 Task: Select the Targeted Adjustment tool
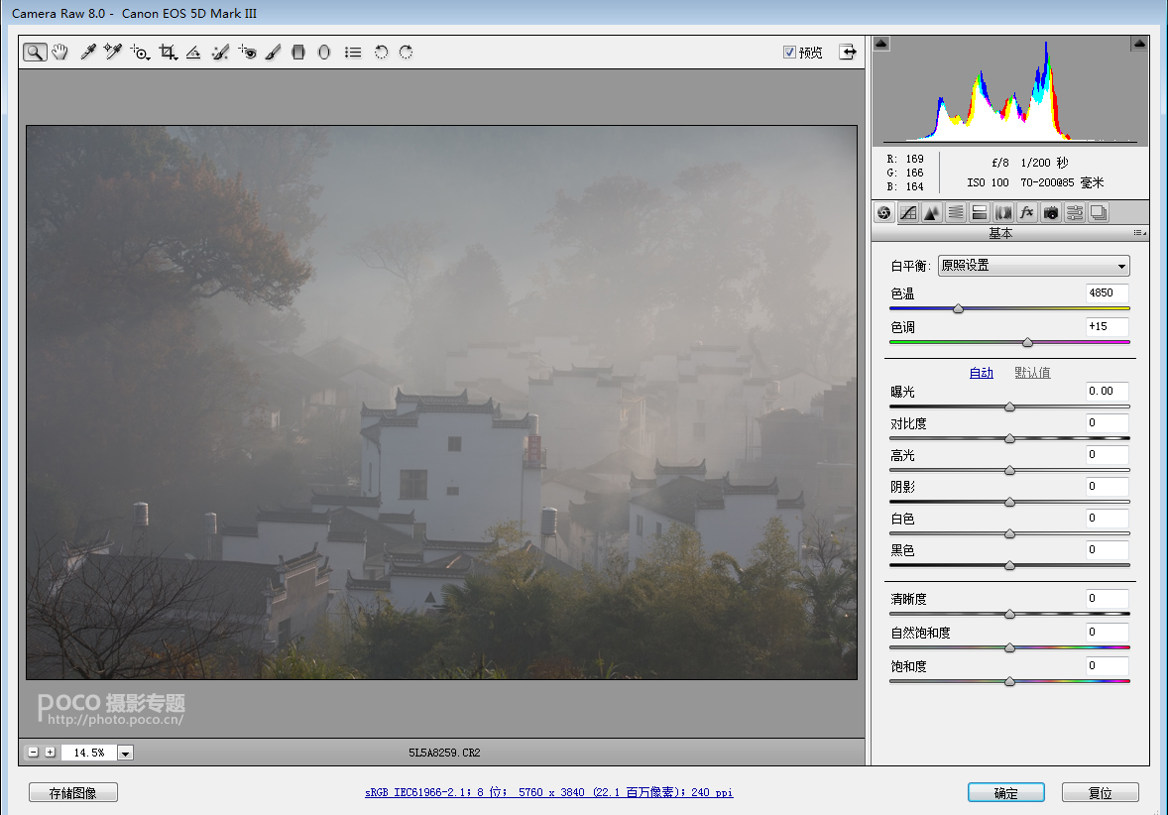pyautogui.click(x=139, y=53)
